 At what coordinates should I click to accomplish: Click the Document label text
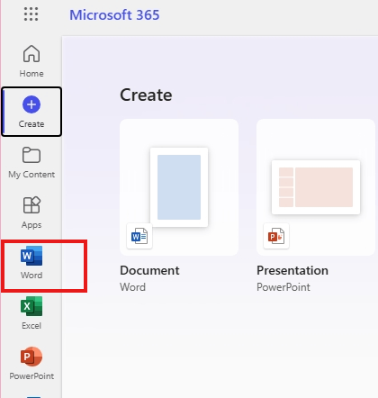[149, 270]
